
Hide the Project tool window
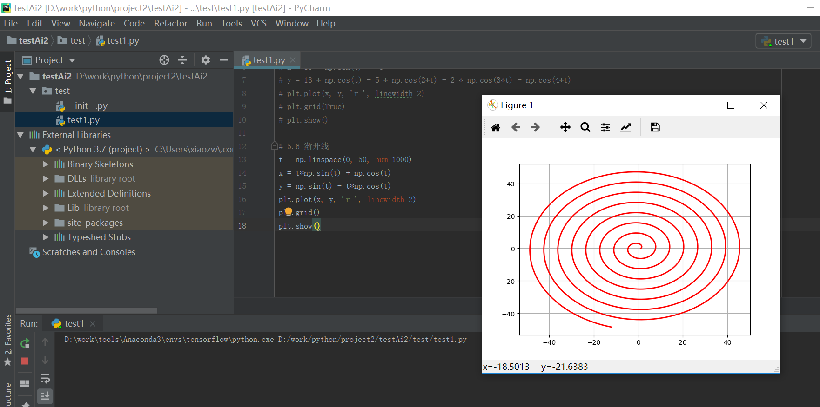224,60
